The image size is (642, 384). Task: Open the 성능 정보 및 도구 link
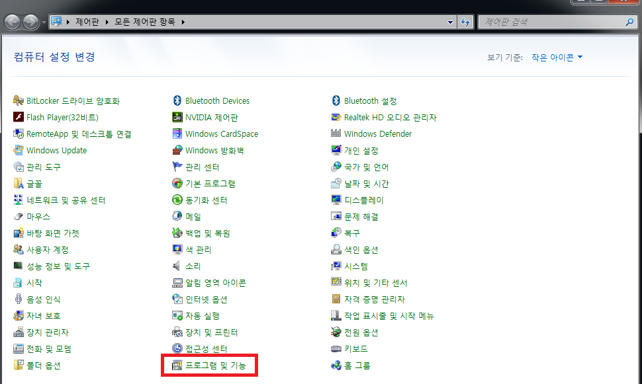click(x=58, y=266)
